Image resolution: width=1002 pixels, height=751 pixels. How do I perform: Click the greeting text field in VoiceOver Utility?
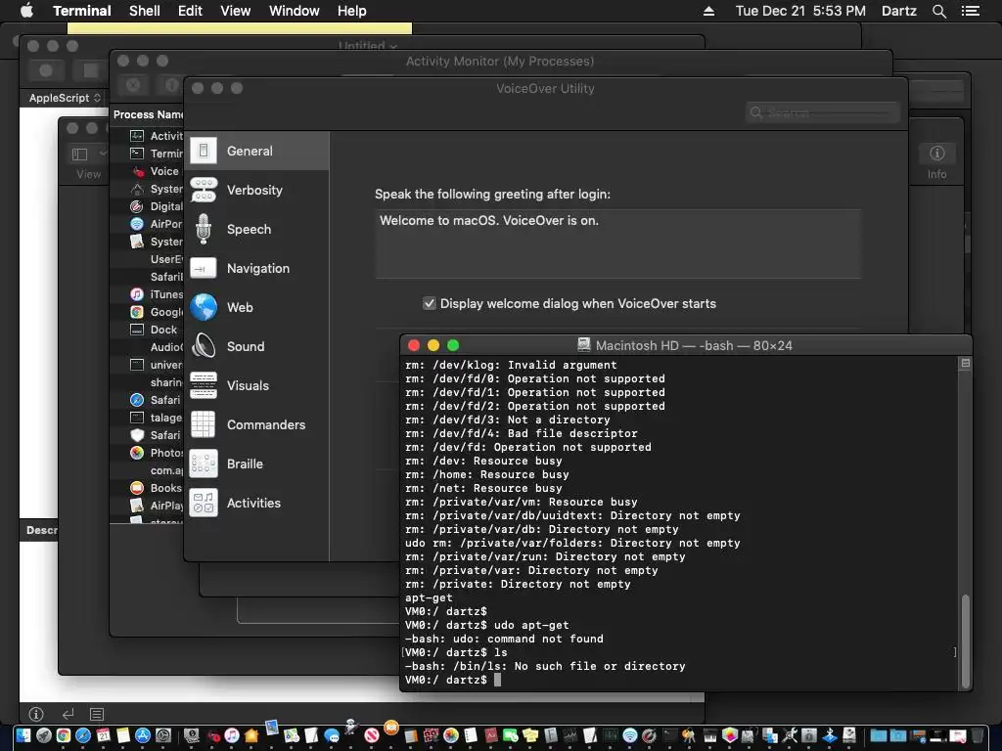pos(618,243)
